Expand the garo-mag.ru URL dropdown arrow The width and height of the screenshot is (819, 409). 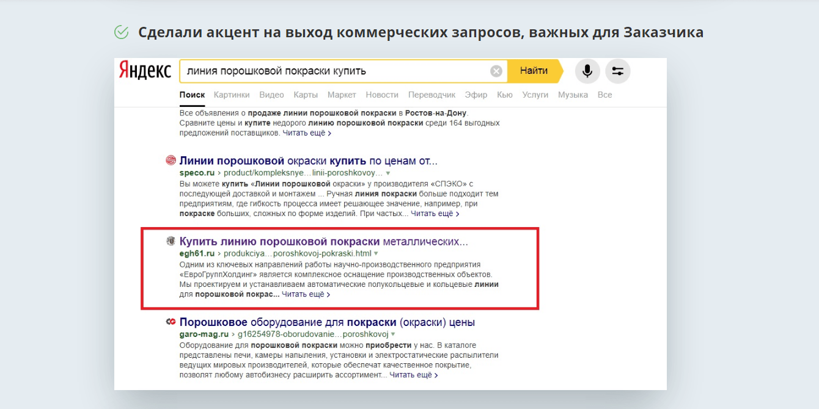(394, 335)
